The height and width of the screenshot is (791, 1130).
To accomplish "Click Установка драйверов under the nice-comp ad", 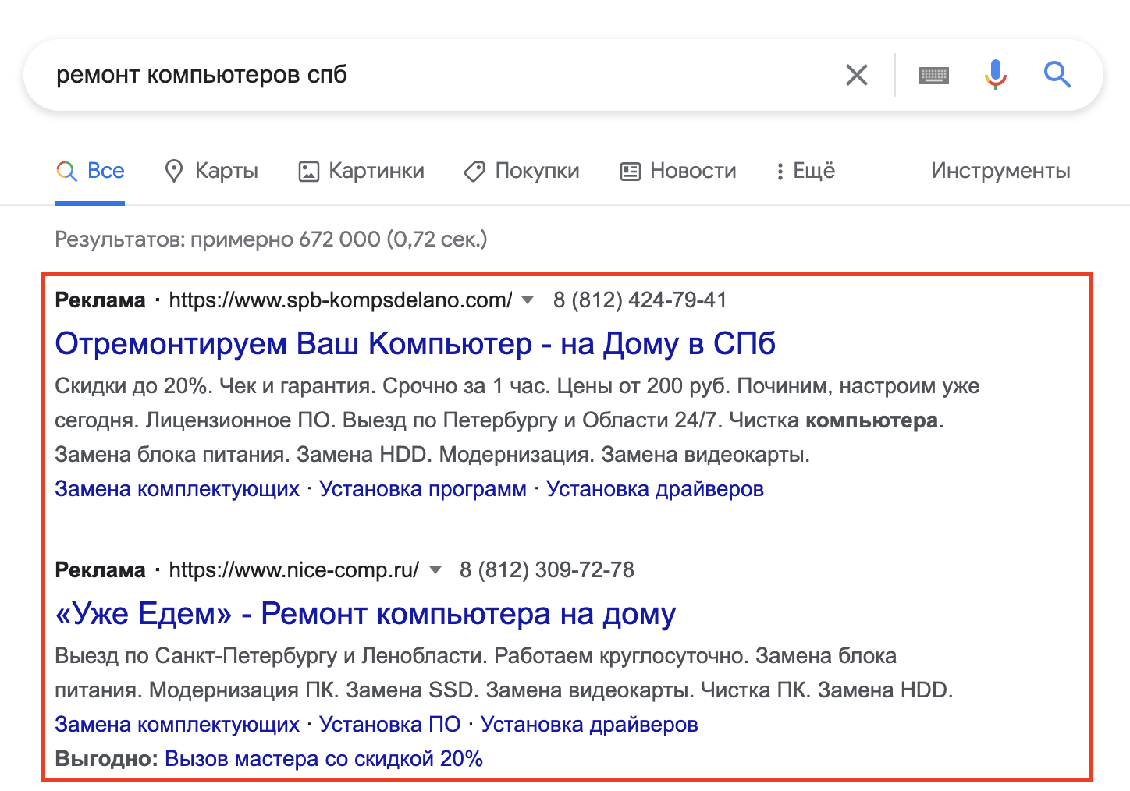I will [x=589, y=725].
